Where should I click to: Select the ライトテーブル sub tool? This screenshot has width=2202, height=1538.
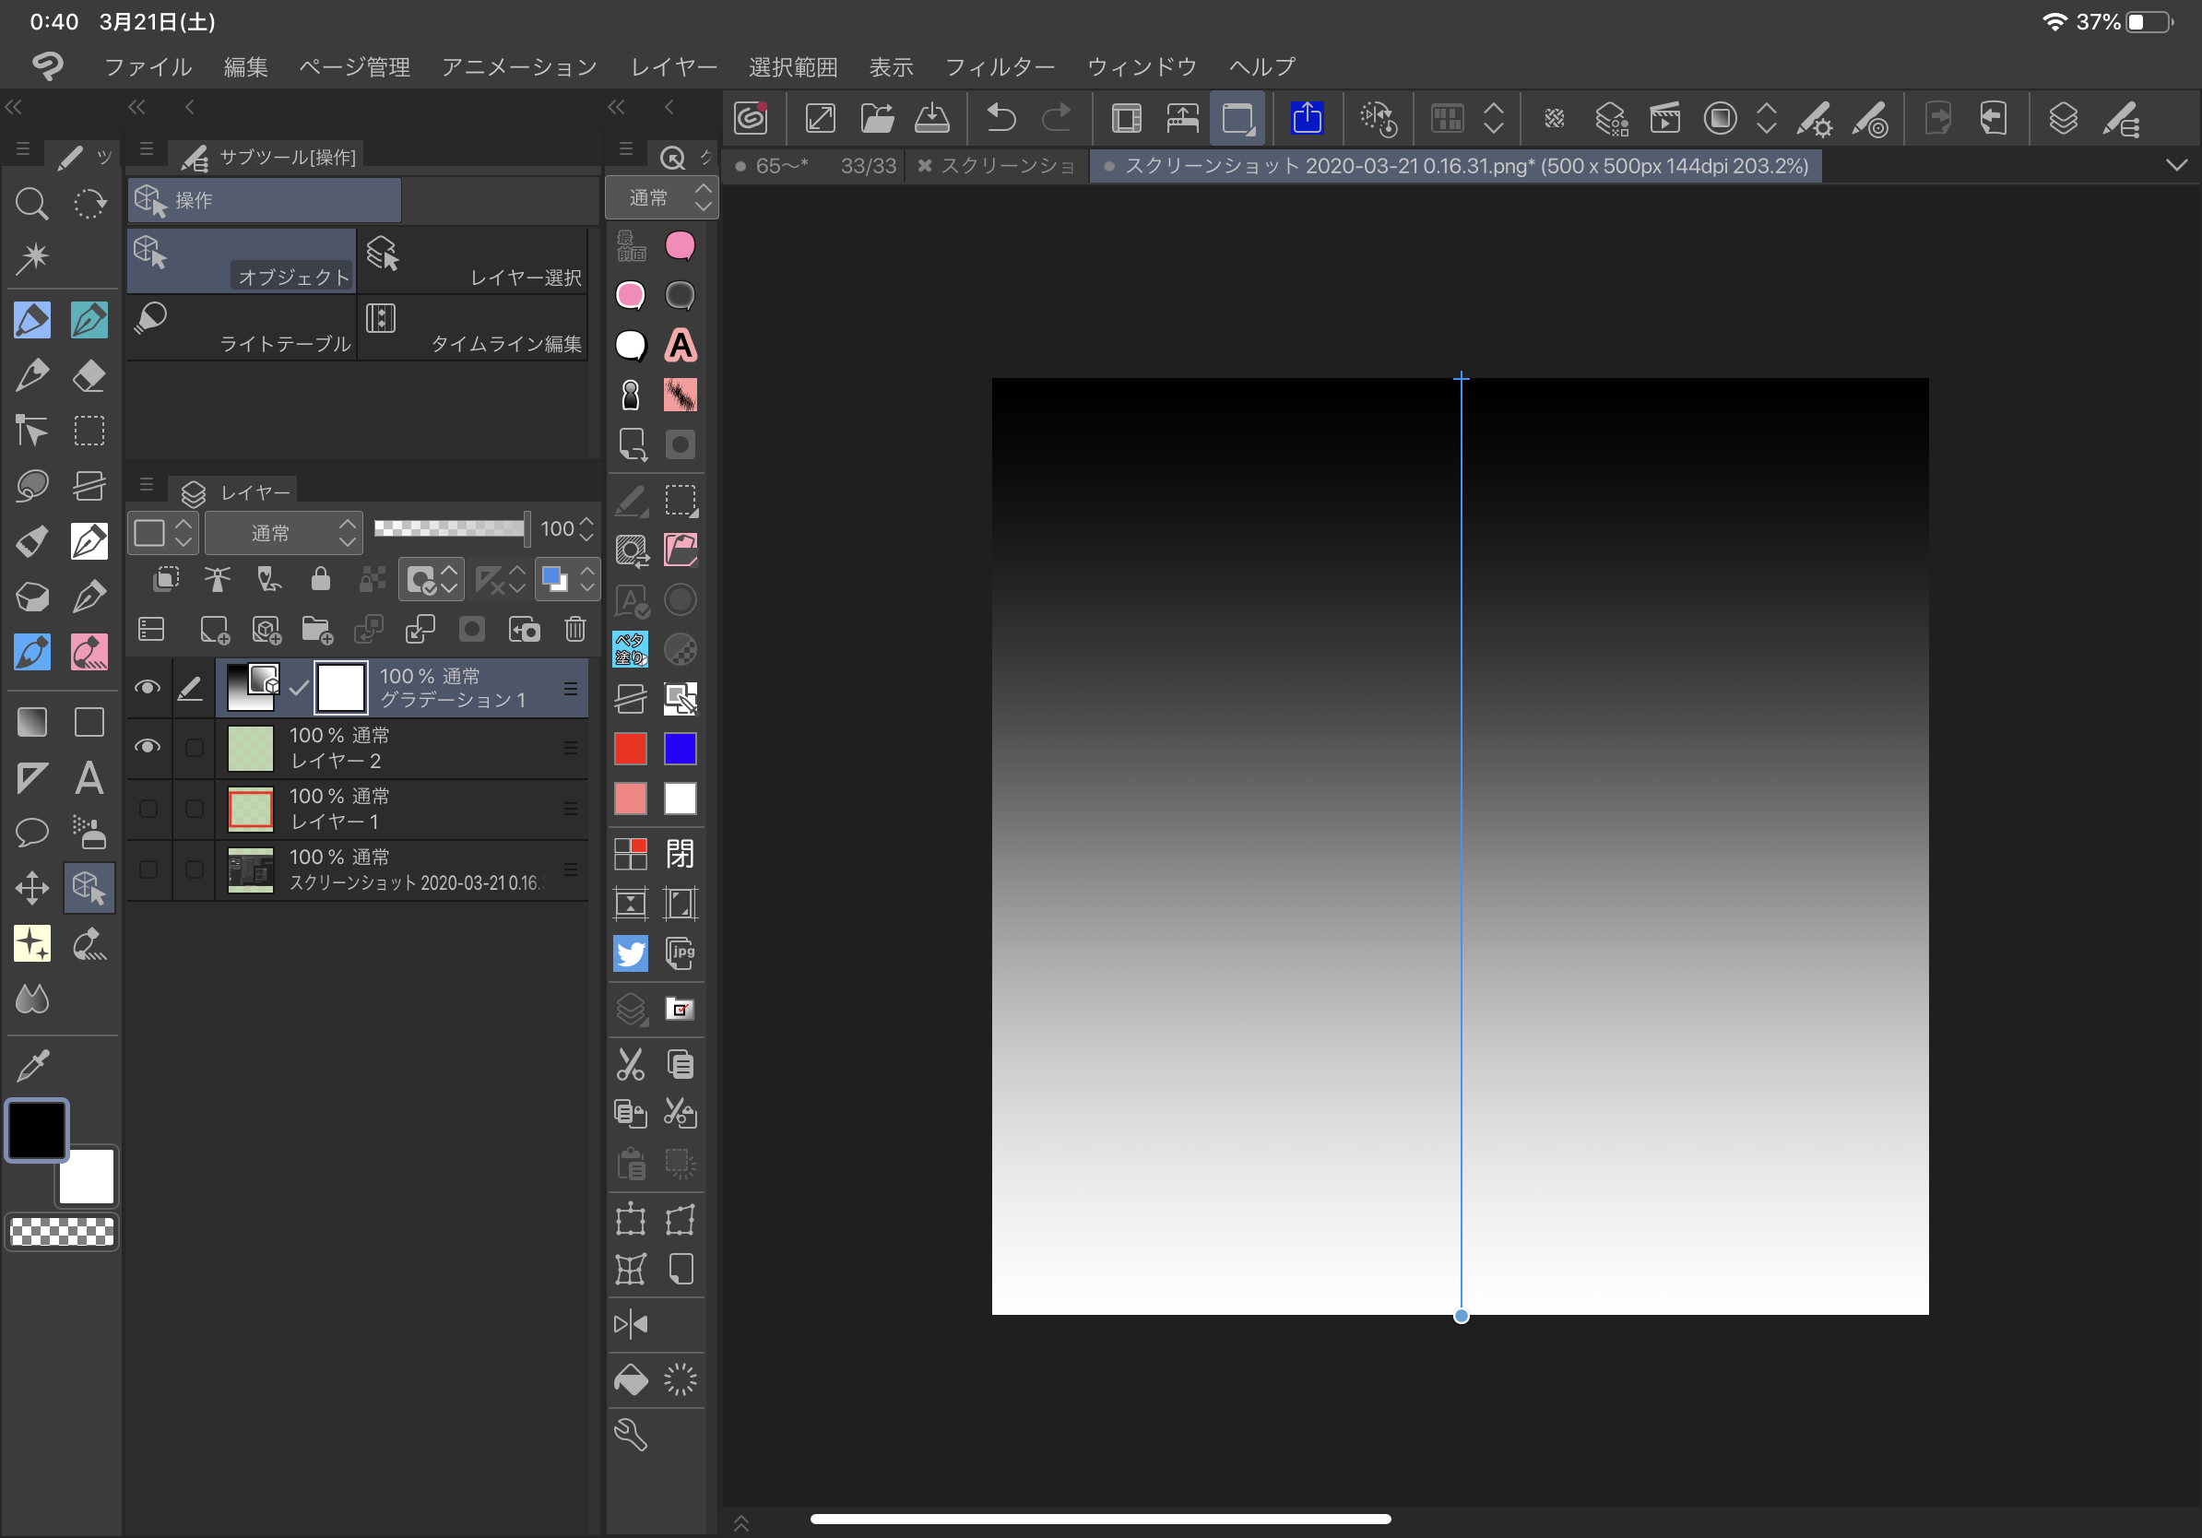tap(243, 328)
